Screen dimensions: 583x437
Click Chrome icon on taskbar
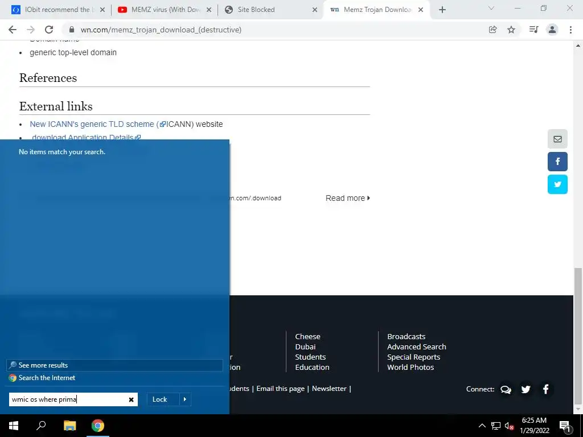98,426
